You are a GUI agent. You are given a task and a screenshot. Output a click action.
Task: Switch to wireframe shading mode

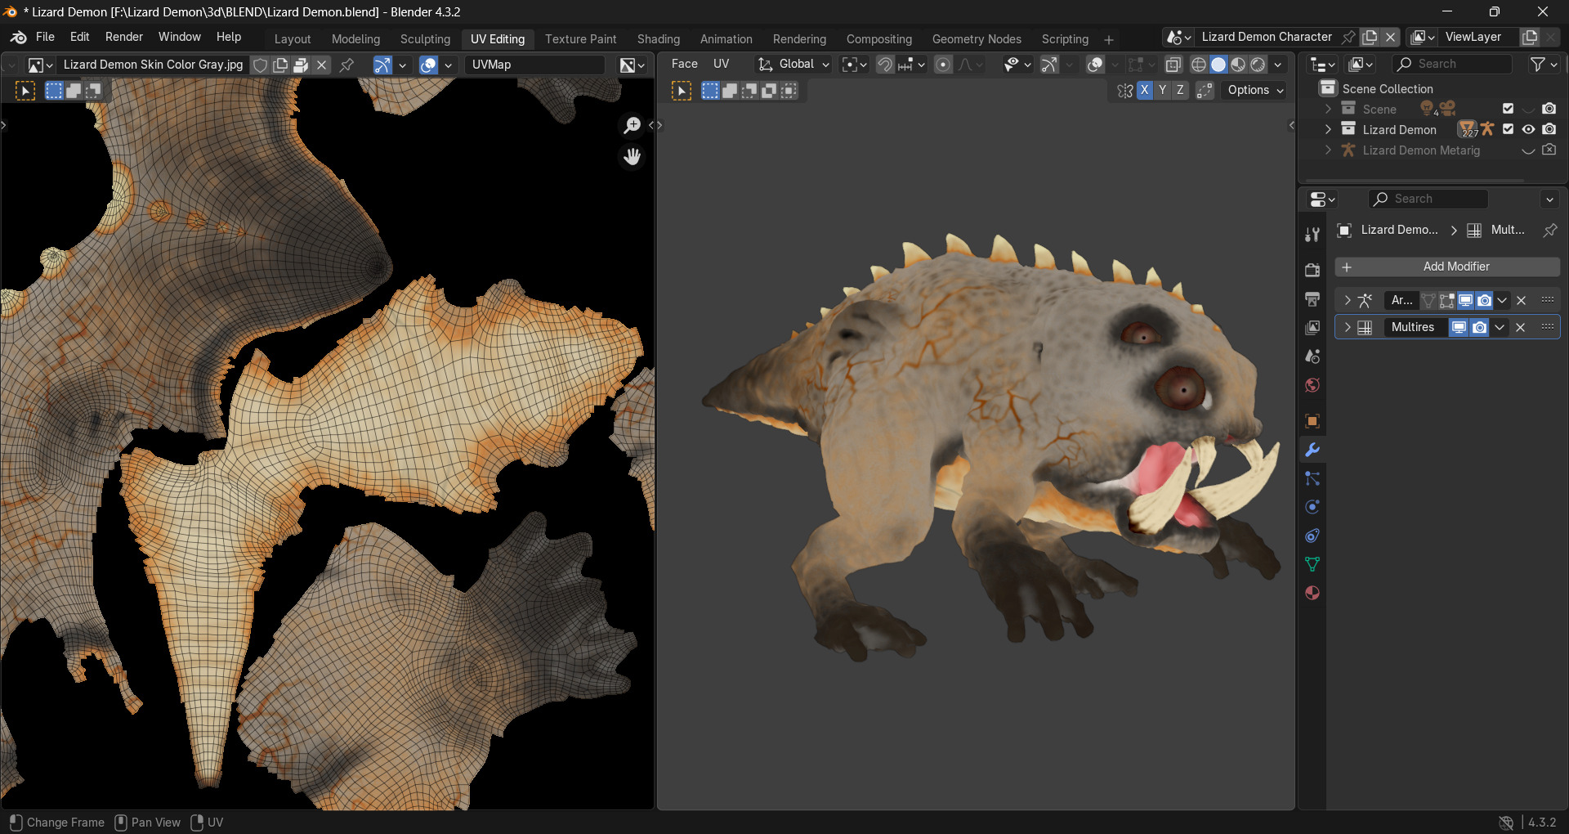[1199, 65]
